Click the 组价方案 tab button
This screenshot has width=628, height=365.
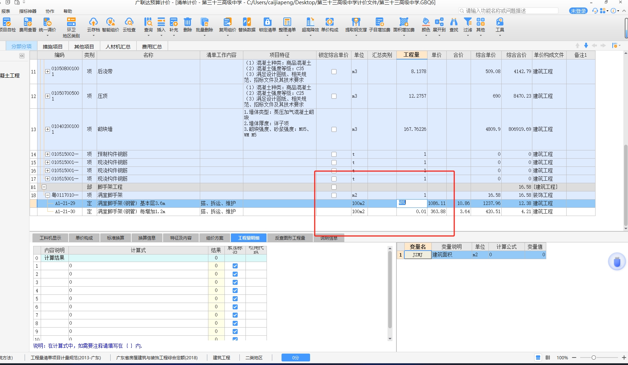point(215,238)
